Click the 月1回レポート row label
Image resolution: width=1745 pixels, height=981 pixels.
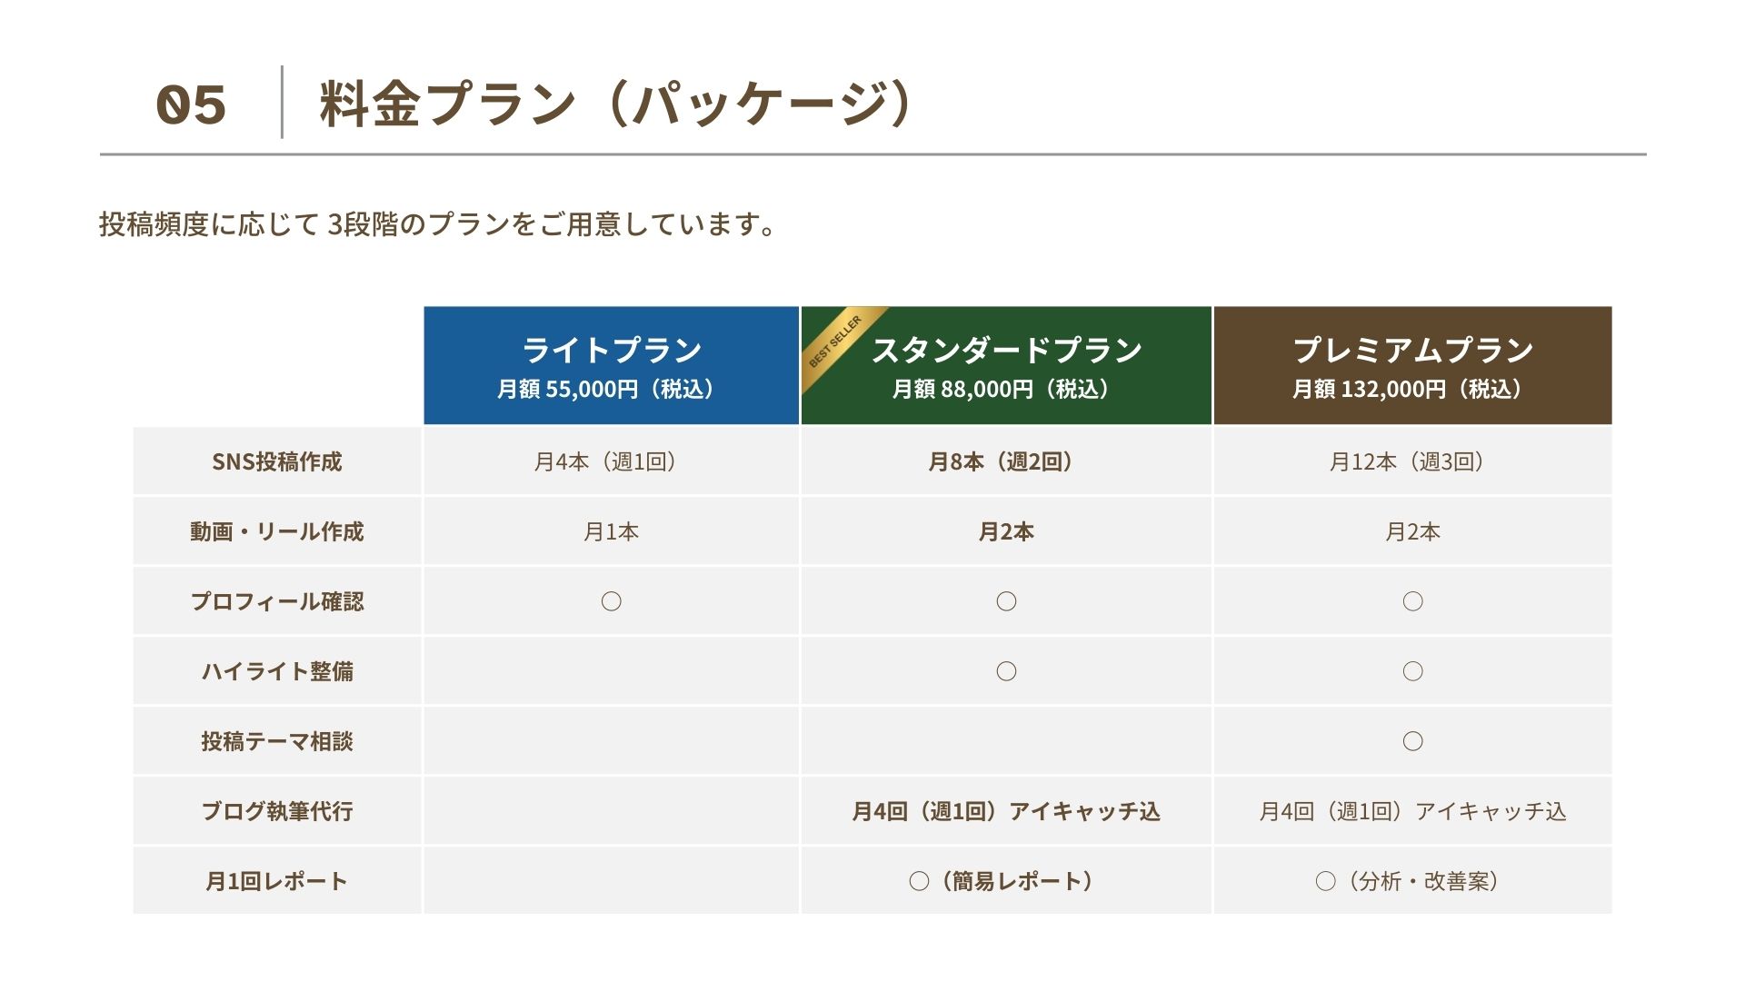pyautogui.click(x=277, y=881)
